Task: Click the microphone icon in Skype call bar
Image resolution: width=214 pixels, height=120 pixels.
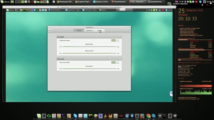Action: [x=202, y=5]
